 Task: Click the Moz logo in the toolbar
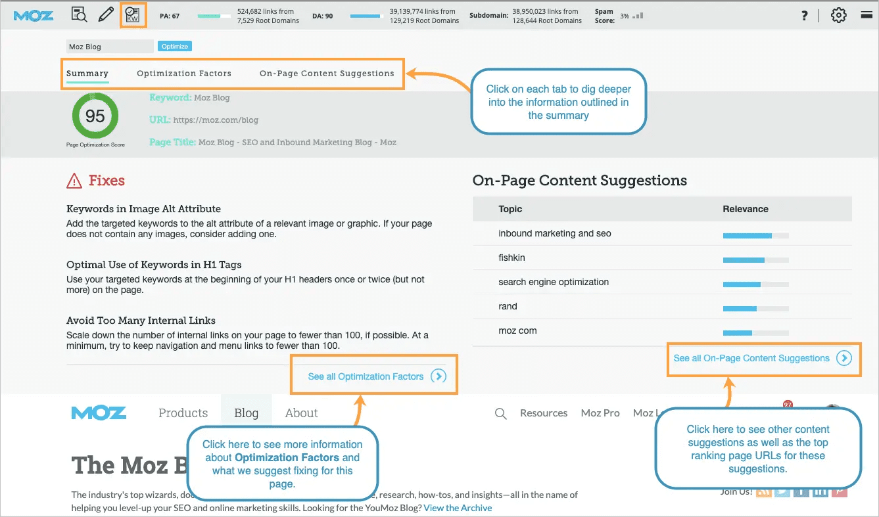coord(33,16)
